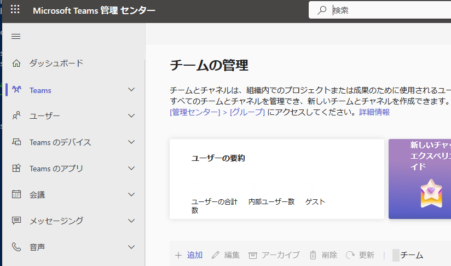Click the refresh icon for 更新
The image size is (451, 266).
[x=350, y=255]
